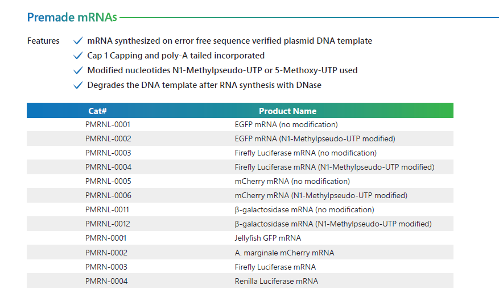The image size is (499, 298).
Task: Click the checkmark next to Cap 1 Capping
Action: pos(78,56)
